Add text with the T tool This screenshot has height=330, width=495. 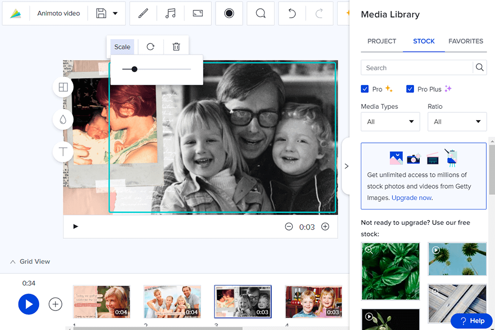[63, 152]
